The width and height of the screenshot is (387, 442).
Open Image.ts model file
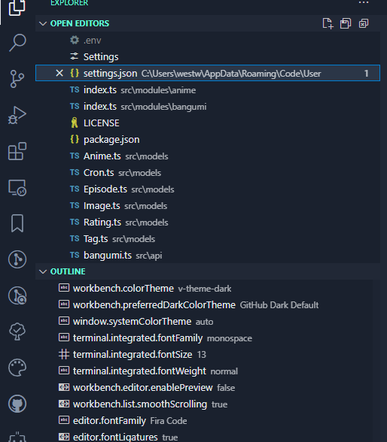208,206
